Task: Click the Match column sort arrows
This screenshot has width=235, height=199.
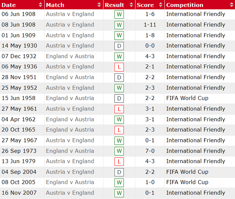Action: tap(99, 5)
